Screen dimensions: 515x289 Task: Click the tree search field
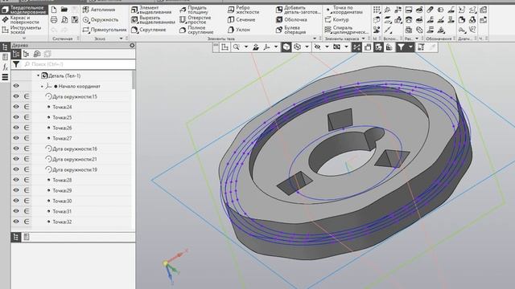pos(79,64)
